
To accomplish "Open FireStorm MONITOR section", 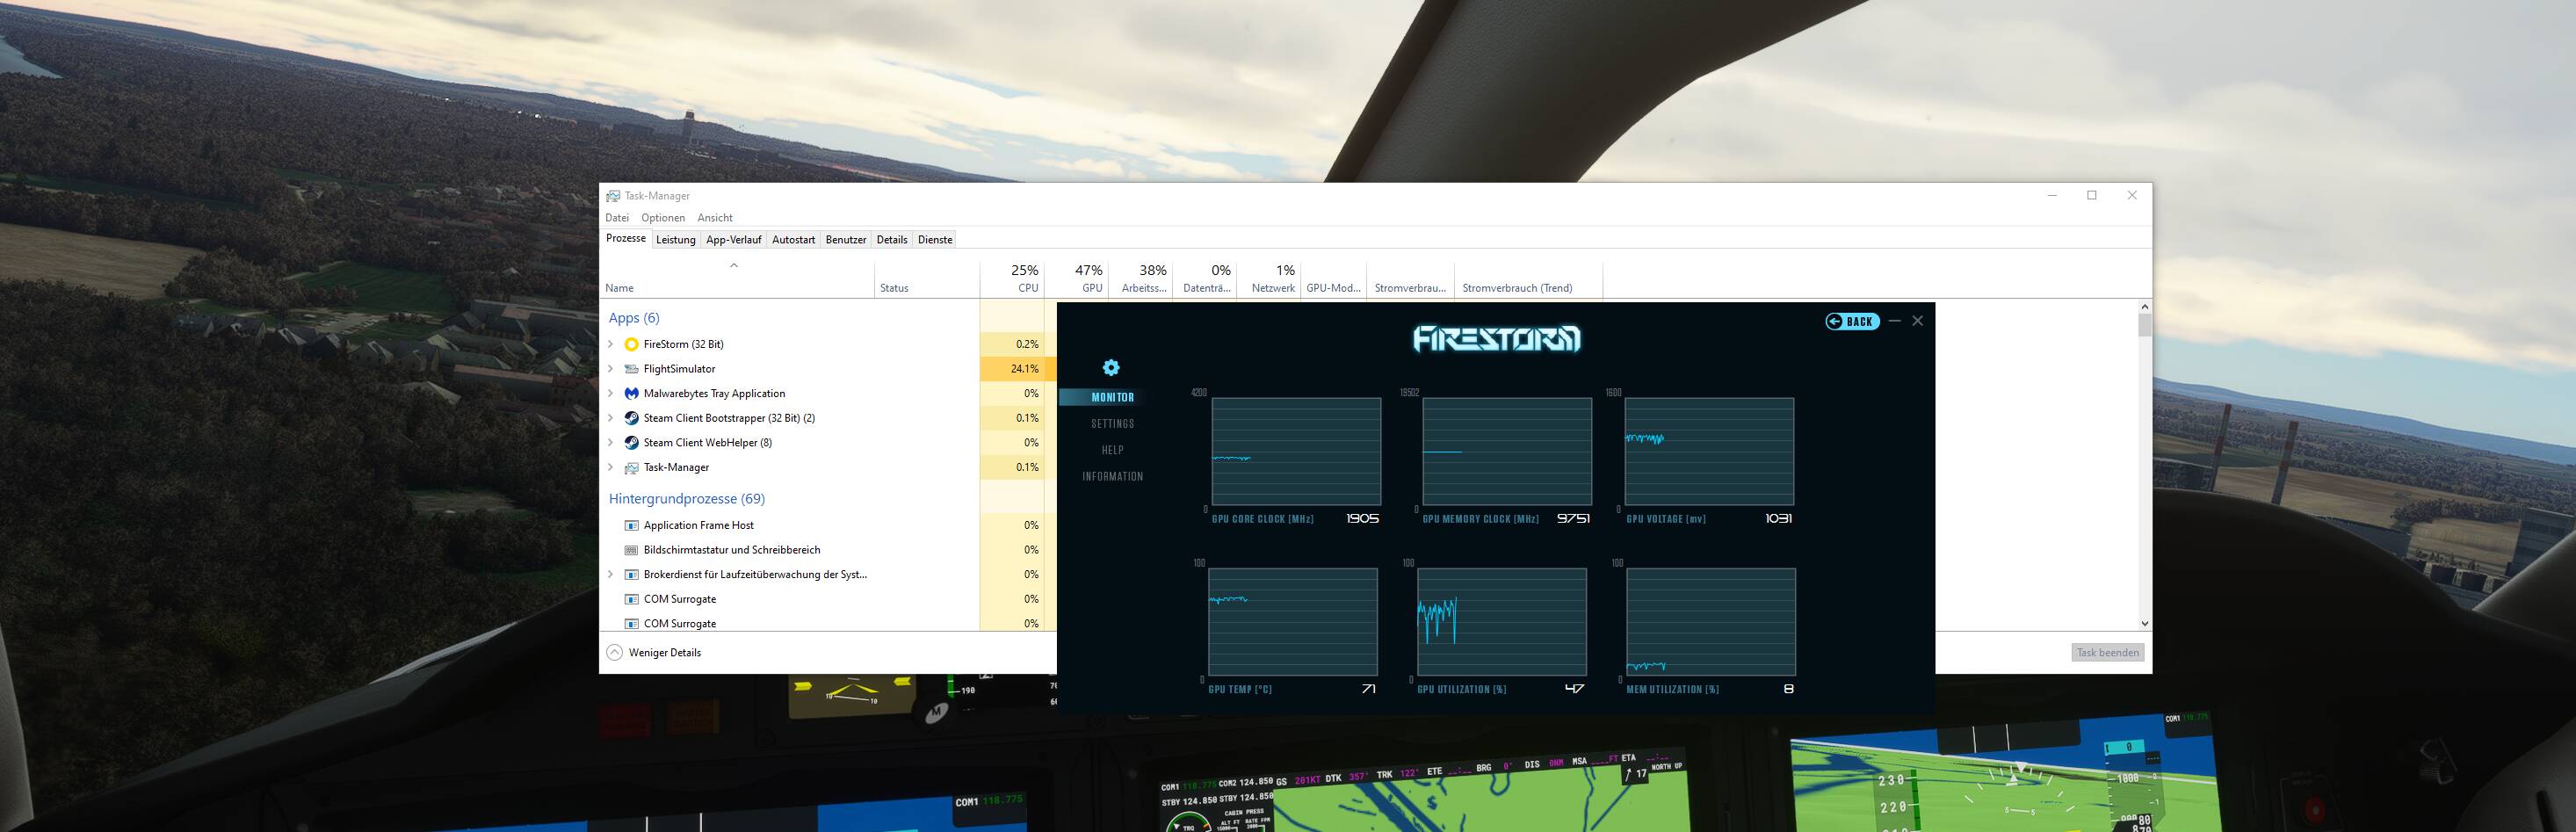I will 1112,397.
